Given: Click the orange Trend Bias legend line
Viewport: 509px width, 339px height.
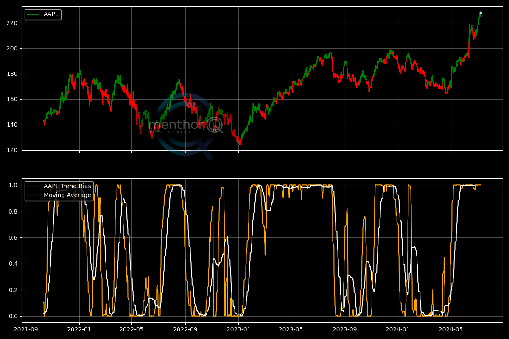Looking at the screenshot, I should (x=33, y=186).
